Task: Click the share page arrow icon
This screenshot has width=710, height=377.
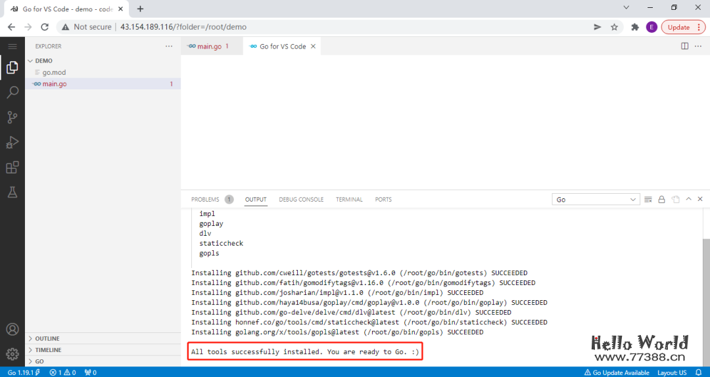Action: (x=598, y=27)
